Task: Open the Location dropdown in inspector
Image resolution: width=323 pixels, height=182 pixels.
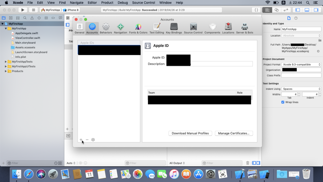Action: (301, 36)
